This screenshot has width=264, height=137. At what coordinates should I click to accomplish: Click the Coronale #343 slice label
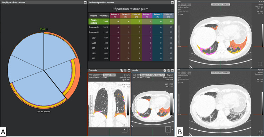pyautogui.click(x=109, y=75)
